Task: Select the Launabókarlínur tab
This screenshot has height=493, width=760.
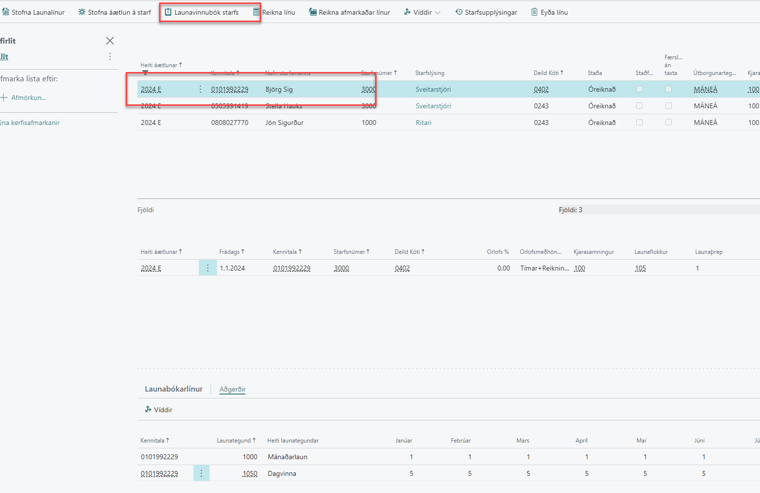Action: click(174, 389)
